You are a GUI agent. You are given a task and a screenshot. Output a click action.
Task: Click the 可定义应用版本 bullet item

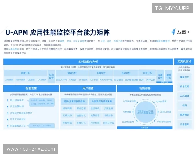(x=18, y=119)
